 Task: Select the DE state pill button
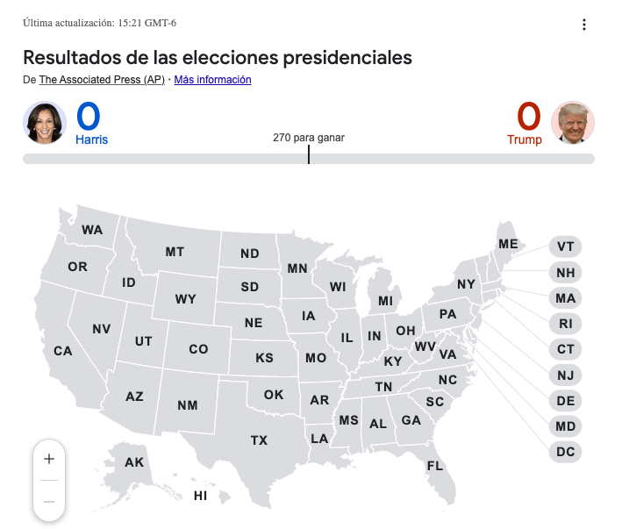pyautogui.click(x=565, y=401)
